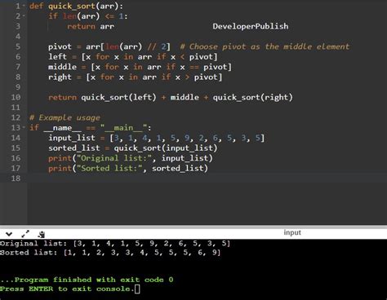The image size is (387, 300).
Task: Click the 'return arr' statement on line 3
Action: click(91, 26)
